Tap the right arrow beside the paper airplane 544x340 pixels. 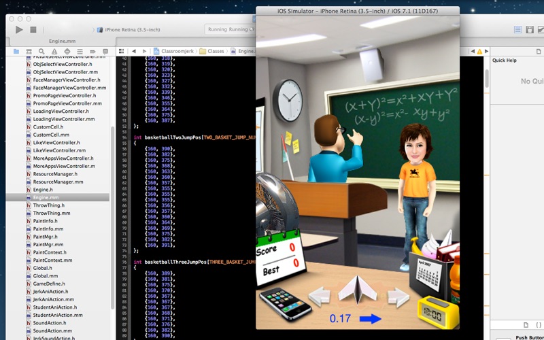click(x=398, y=297)
